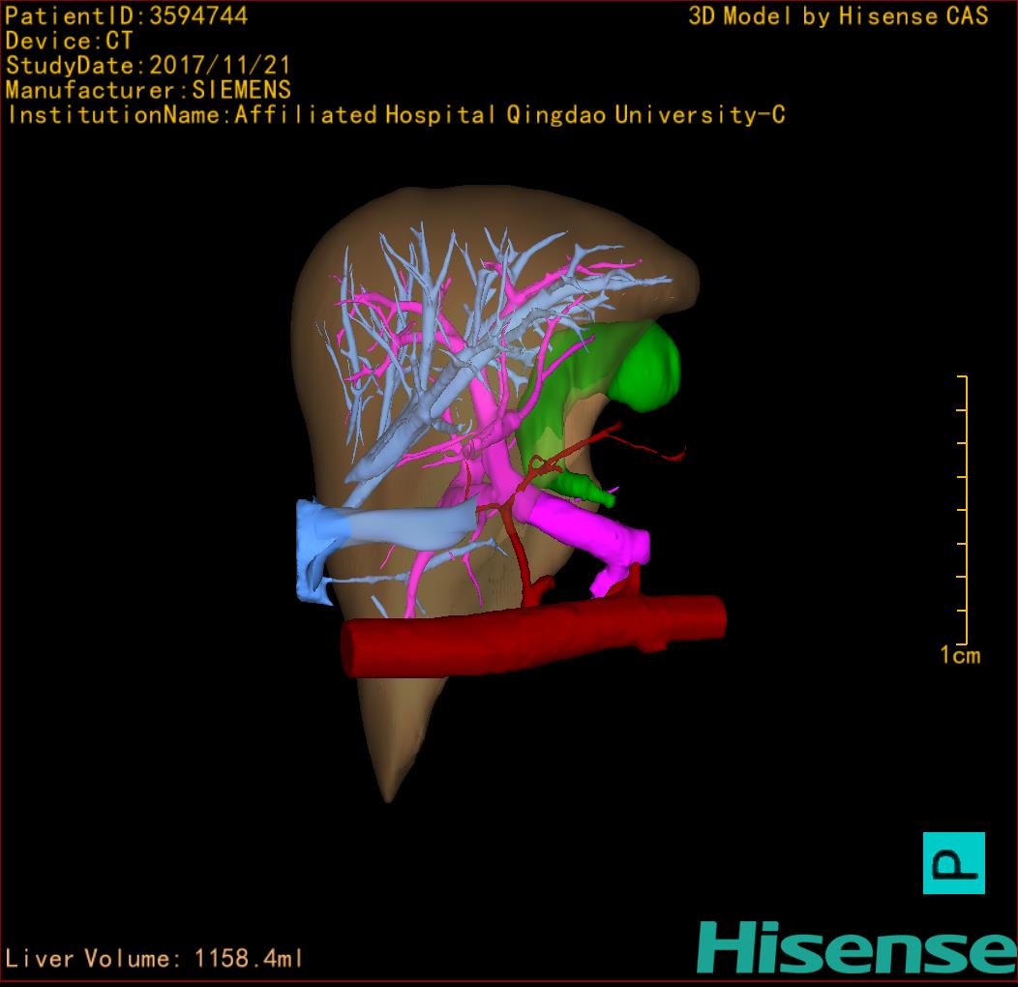
Task: Click the Device:CT text line
Action: coord(69,41)
